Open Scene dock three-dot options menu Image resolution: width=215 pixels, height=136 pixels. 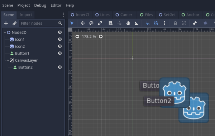[63, 15]
